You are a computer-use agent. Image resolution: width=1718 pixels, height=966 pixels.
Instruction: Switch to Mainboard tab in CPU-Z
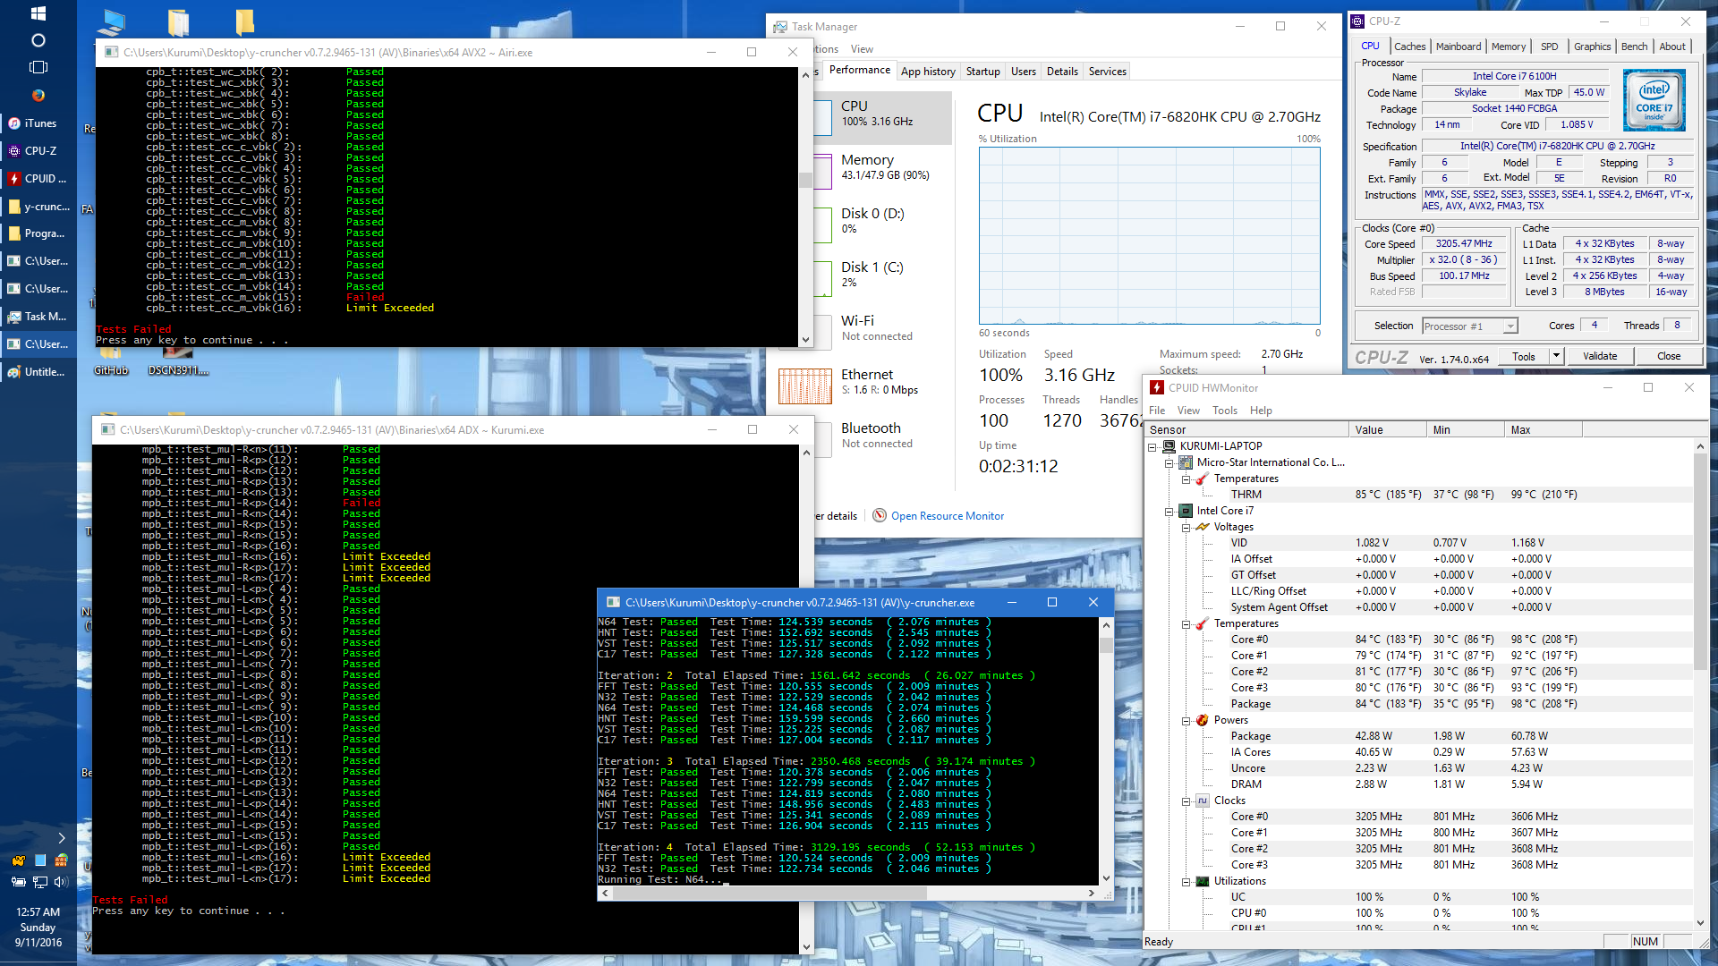click(x=1459, y=47)
